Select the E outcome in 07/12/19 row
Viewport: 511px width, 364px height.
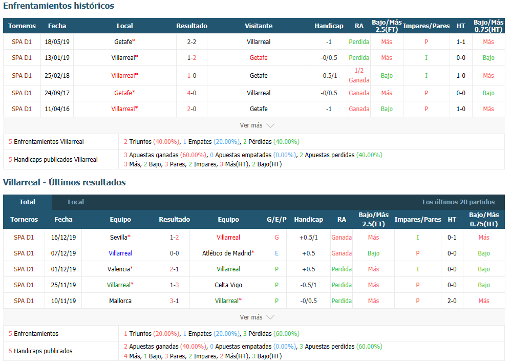click(276, 253)
